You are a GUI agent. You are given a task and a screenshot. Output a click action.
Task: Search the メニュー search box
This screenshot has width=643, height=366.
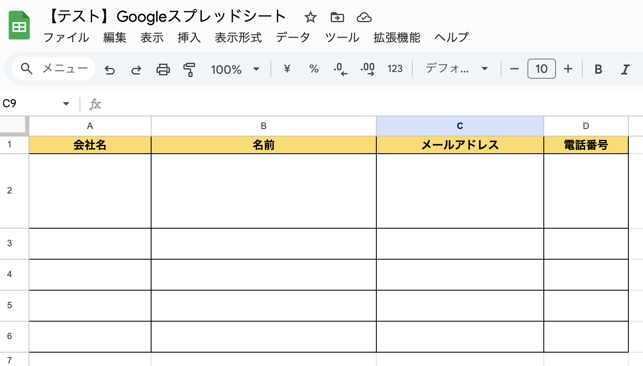click(54, 69)
